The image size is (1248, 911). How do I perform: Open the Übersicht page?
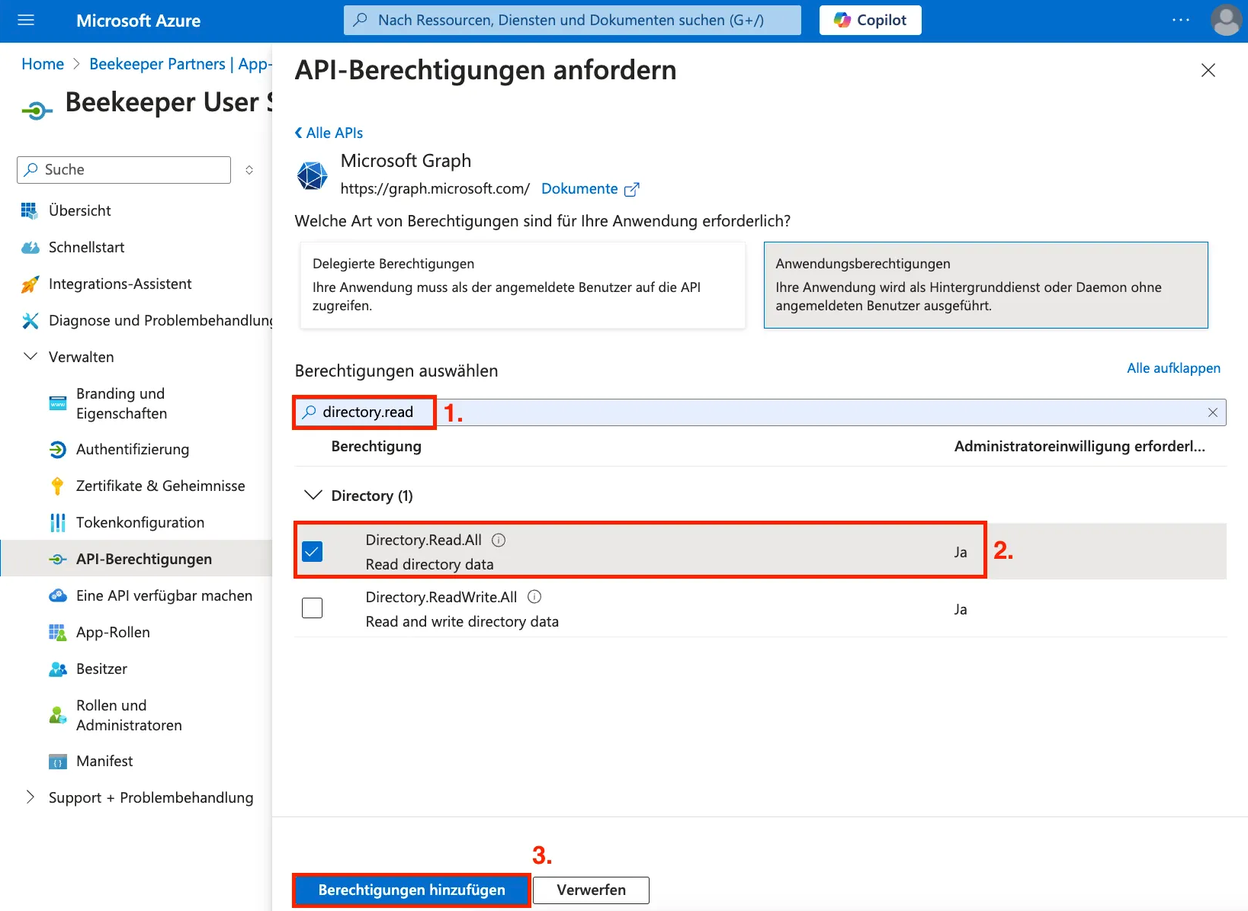click(80, 210)
